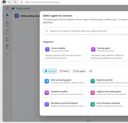Follow the 'agent here?' link
This screenshot has width=128, height=123.
48,22
